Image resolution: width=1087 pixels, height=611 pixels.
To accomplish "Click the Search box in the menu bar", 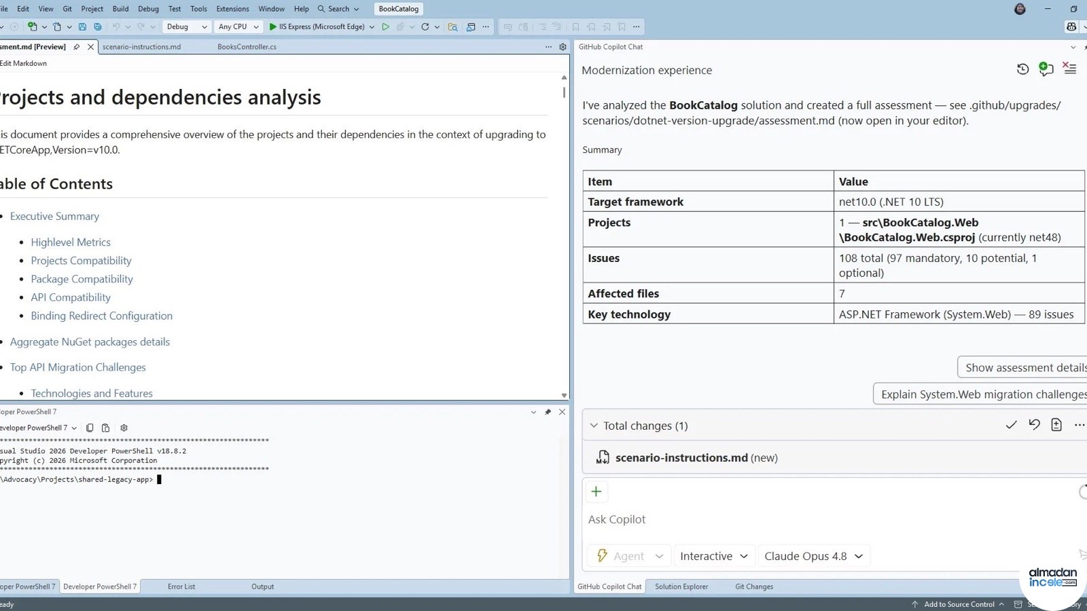I will pyautogui.click(x=338, y=9).
